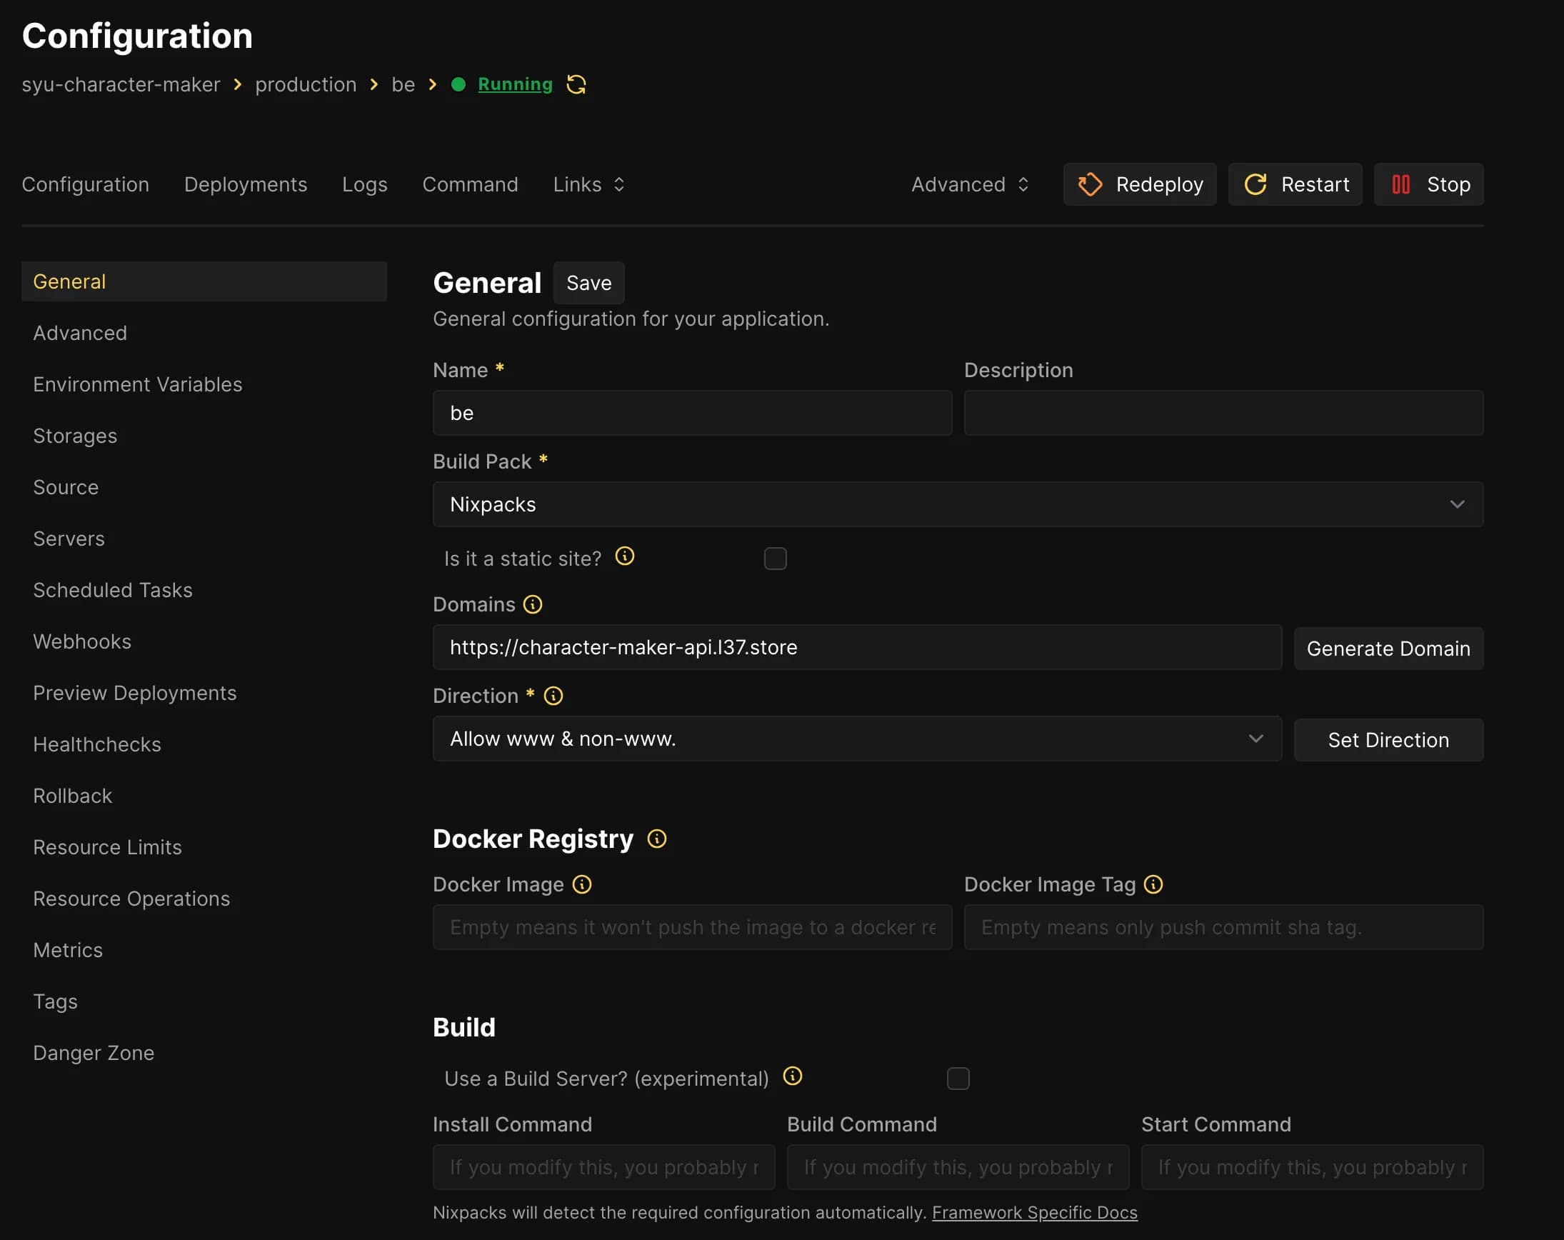Viewport: 1564px width, 1240px height.
Task: Click the Docker Registry info icon
Action: pos(656,839)
